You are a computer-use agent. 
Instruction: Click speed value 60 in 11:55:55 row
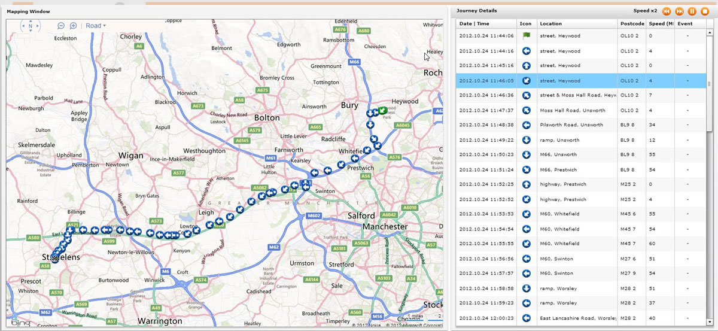coord(652,244)
